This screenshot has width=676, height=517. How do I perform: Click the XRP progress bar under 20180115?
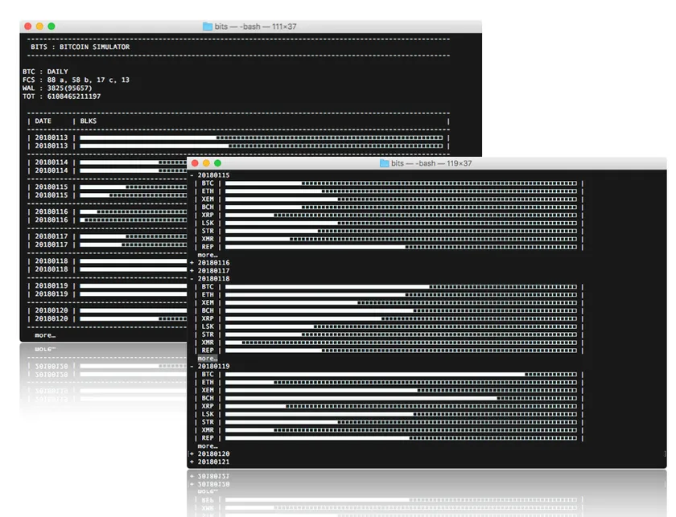[x=401, y=215]
